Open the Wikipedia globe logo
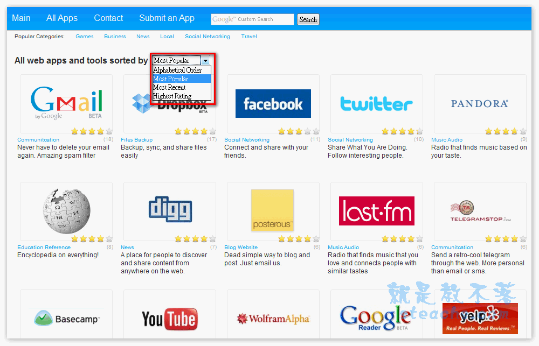Image resolution: width=539 pixels, height=346 pixels. (x=66, y=211)
